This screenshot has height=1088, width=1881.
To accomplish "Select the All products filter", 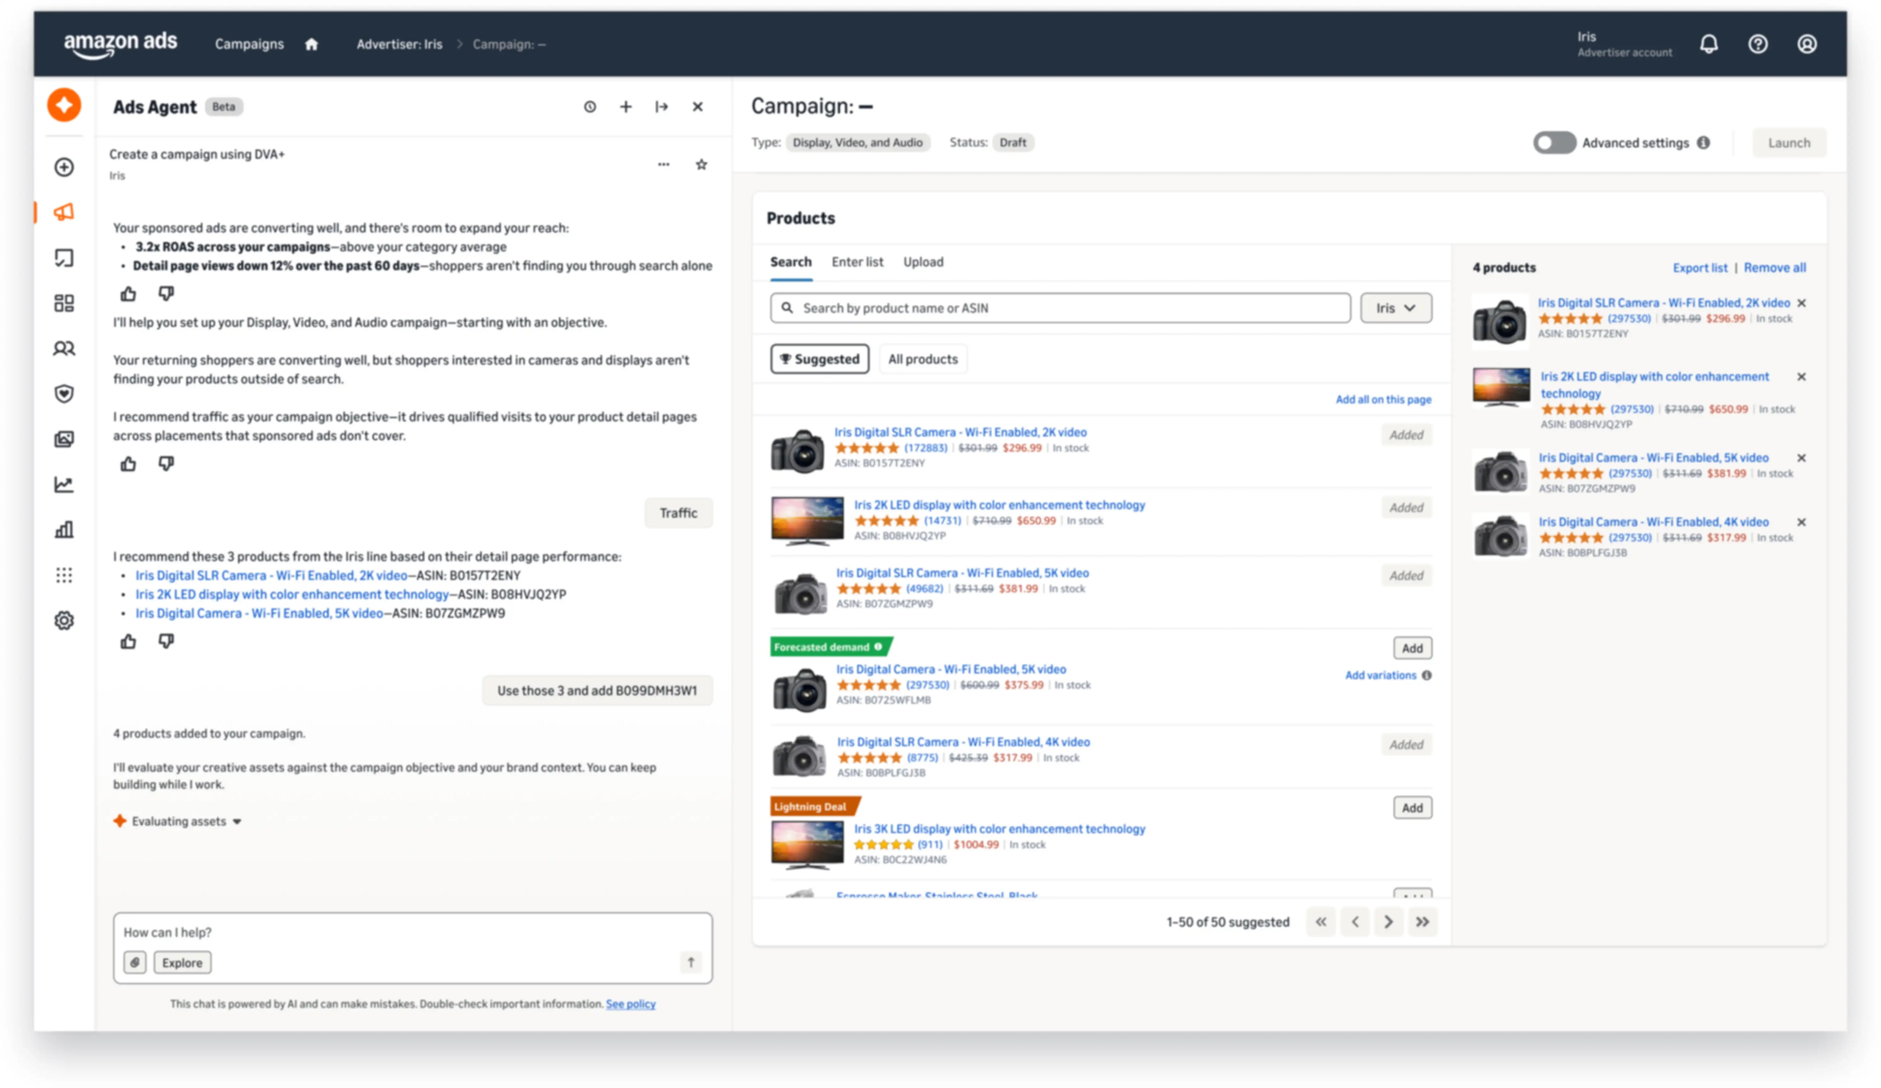I will pos(923,359).
